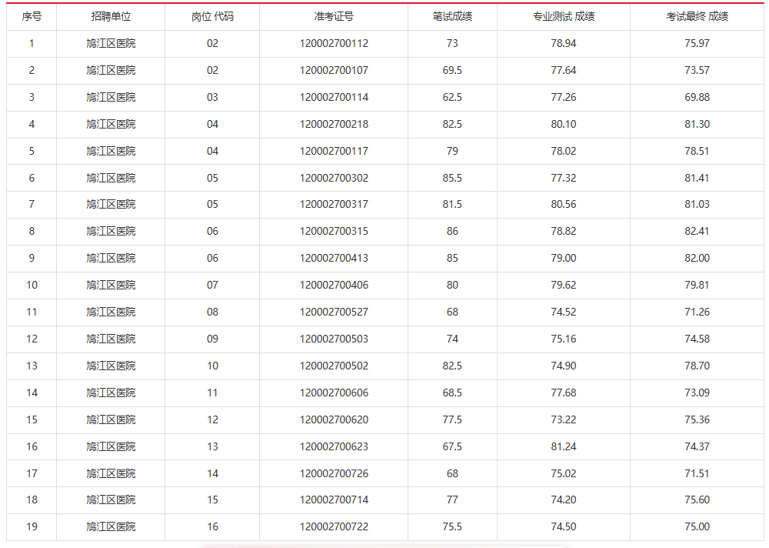
Task: Select exam ticket number 120002700722
Action: (334, 527)
